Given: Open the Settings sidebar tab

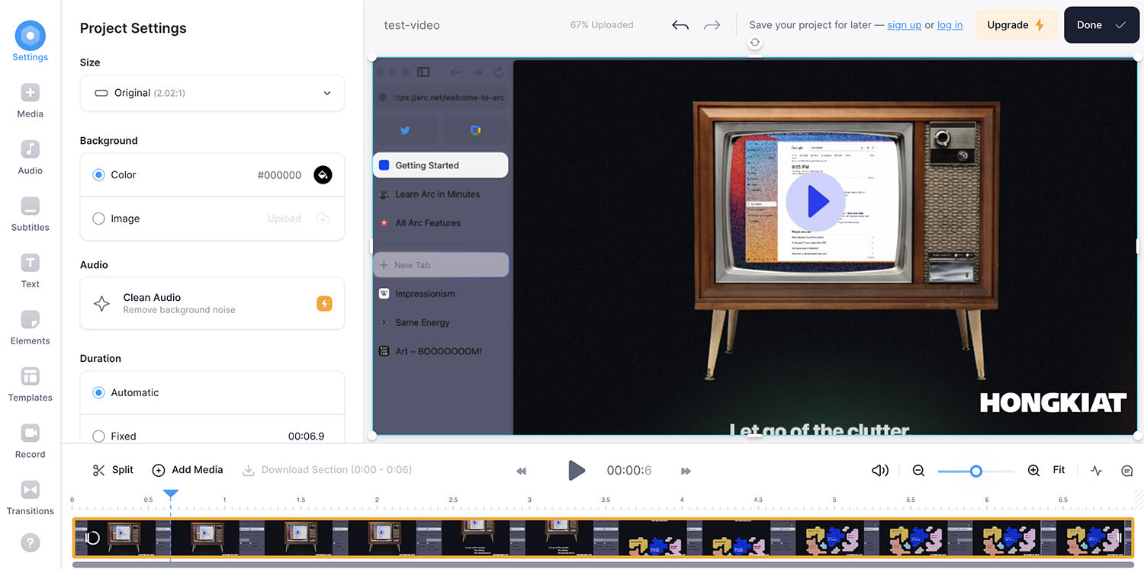Looking at the screenshot, I should pos(30,42).
